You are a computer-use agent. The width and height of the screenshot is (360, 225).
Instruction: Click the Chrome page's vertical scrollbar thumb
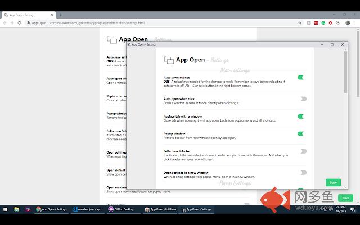(358, 64)
